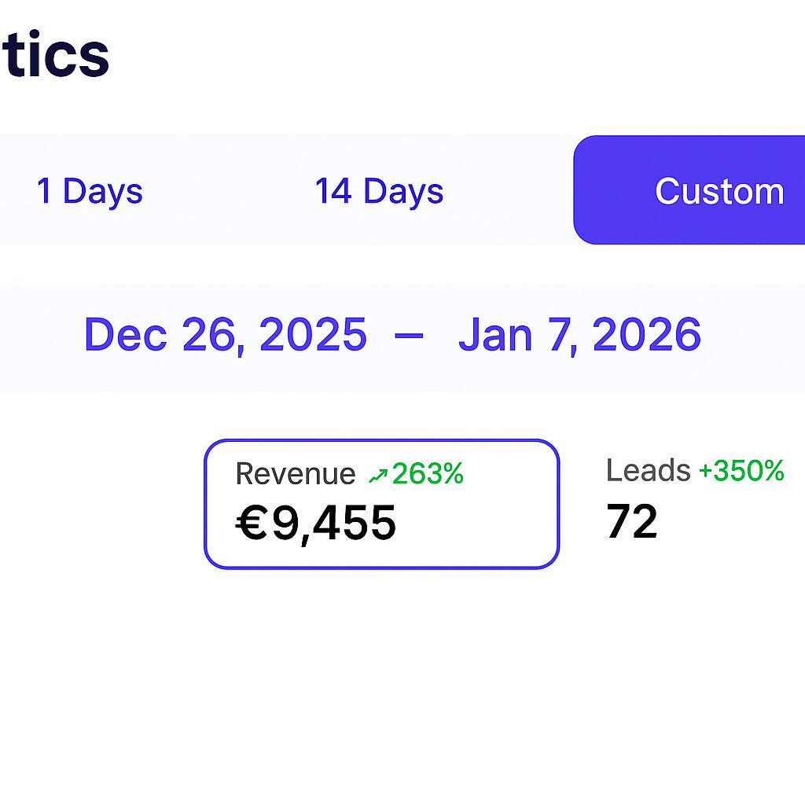Viewport: 805px width, 805px height.
Task: Choose the Custom date range tab
Action: [x=719, y=191]
